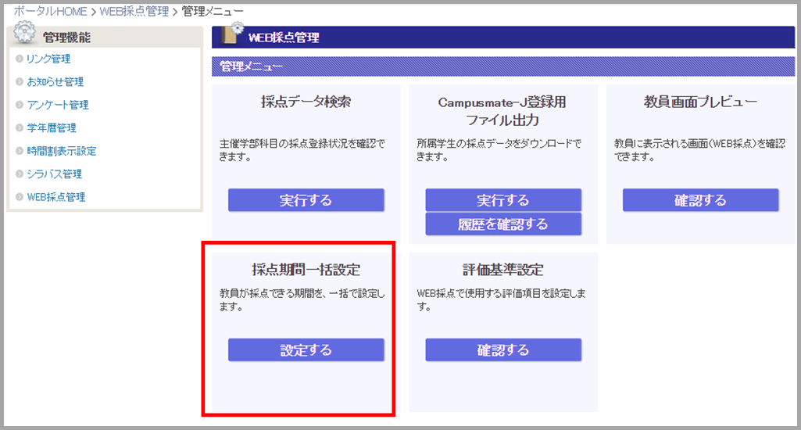Click description 所属学生の採点データをダウンロードできます
Image resolution: width=801 pixels, height=430 pixels.
click(499, 150)
